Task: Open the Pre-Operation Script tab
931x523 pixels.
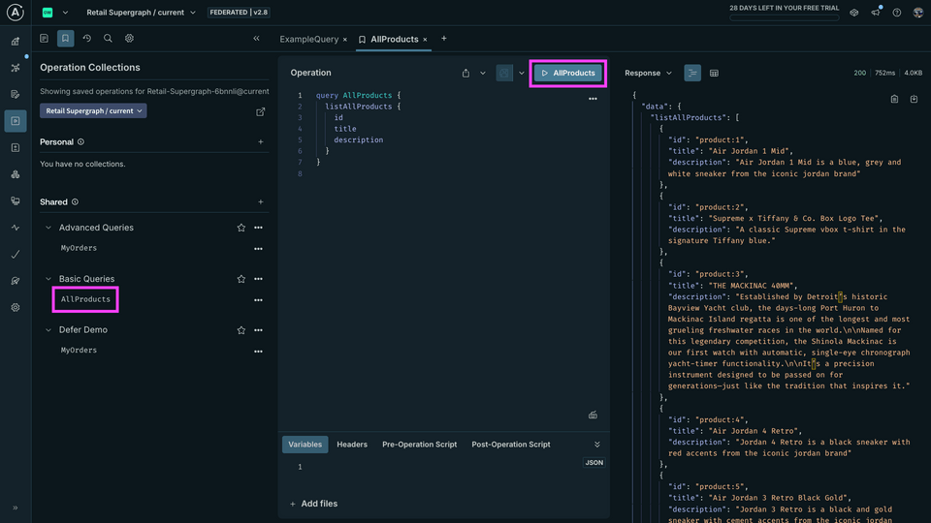Action: pyautogui.click(x=420, y=445)
